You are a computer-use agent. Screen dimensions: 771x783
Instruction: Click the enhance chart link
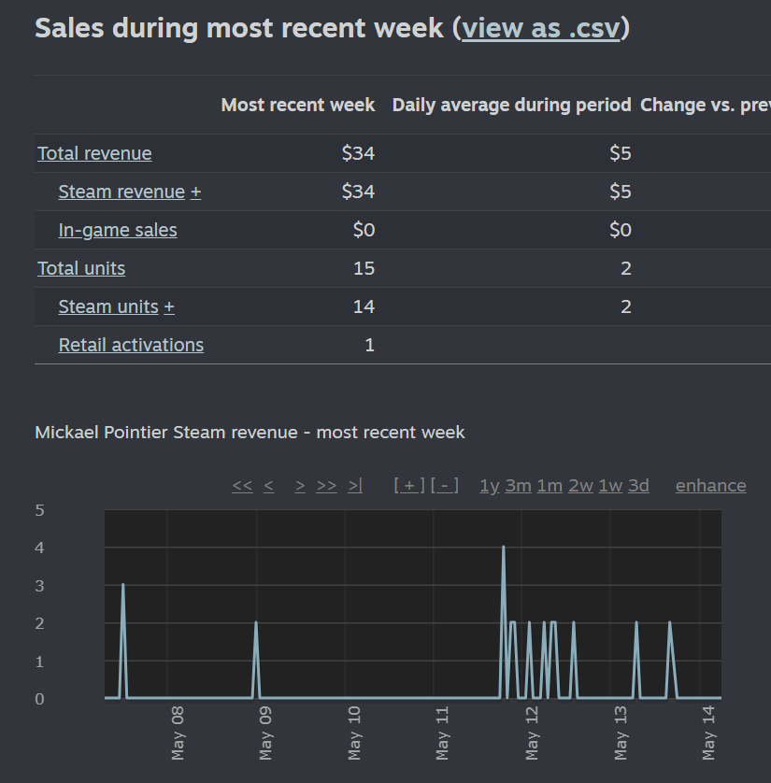[x=711, y=485]
